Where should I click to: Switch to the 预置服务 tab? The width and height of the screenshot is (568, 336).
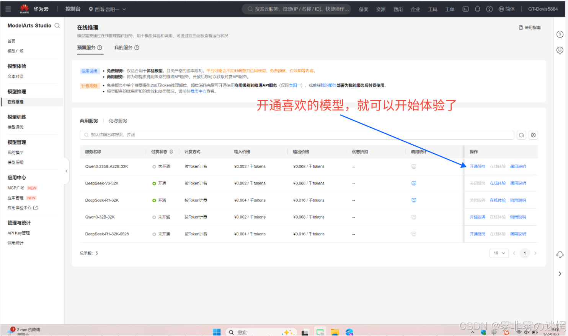coord(86,48)
